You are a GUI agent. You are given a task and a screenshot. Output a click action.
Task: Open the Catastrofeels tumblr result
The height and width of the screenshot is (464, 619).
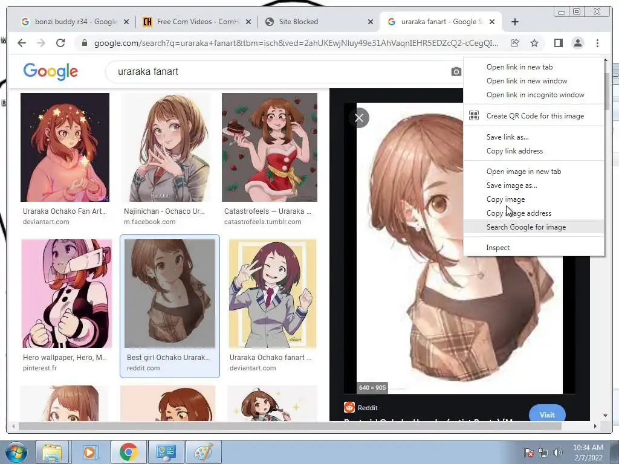pyautogui.click(x=268, y=211)
